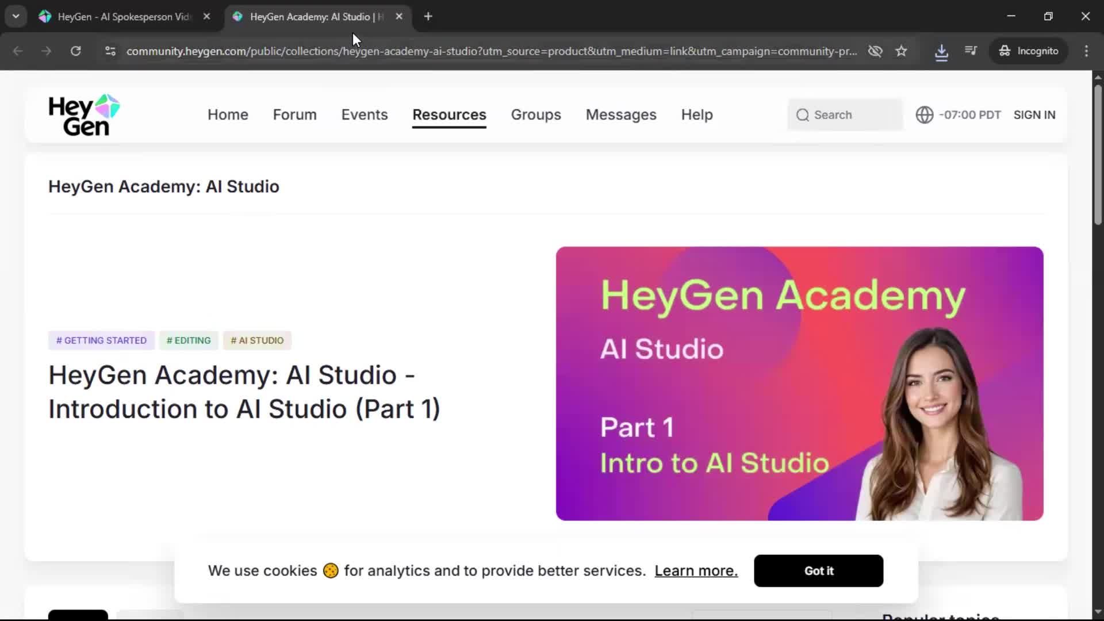Viewport: 1104px width, 621px height.
Task: Select the # GETTING STARTED tag
Action: coord(101,340)
